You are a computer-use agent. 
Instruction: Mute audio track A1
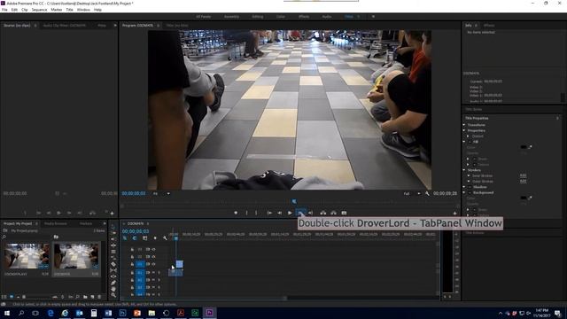click(153, 272)
